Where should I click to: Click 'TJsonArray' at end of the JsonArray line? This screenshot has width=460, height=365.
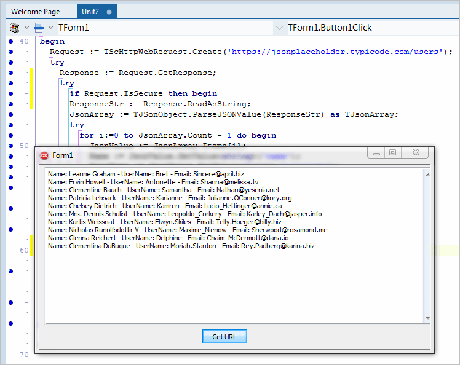point(369,114)
